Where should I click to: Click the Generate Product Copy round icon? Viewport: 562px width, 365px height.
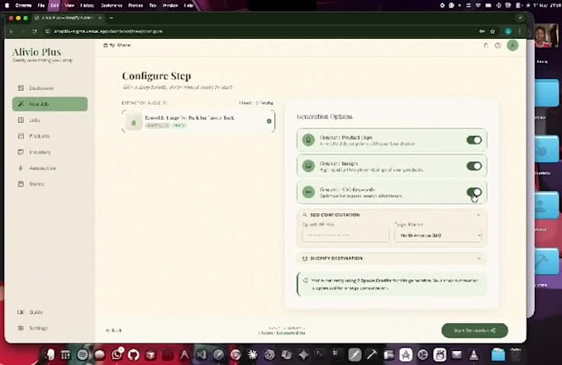pos(308,140)
